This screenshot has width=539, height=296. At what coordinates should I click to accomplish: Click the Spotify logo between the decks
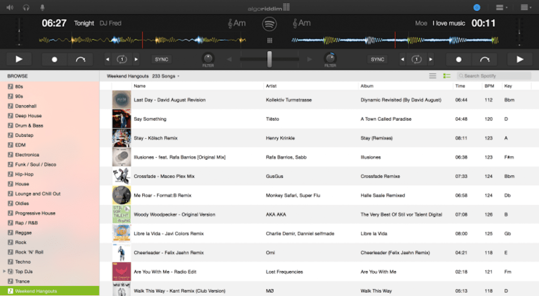[x=269, y=24]
